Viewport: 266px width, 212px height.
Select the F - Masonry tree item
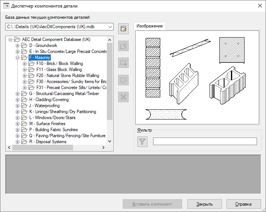(40, 58)
